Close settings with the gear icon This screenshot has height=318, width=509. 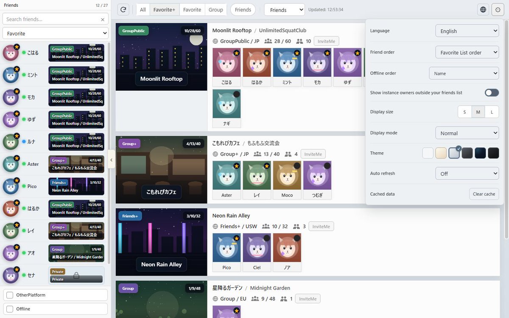pyautogui.click(x=498, y=10)
